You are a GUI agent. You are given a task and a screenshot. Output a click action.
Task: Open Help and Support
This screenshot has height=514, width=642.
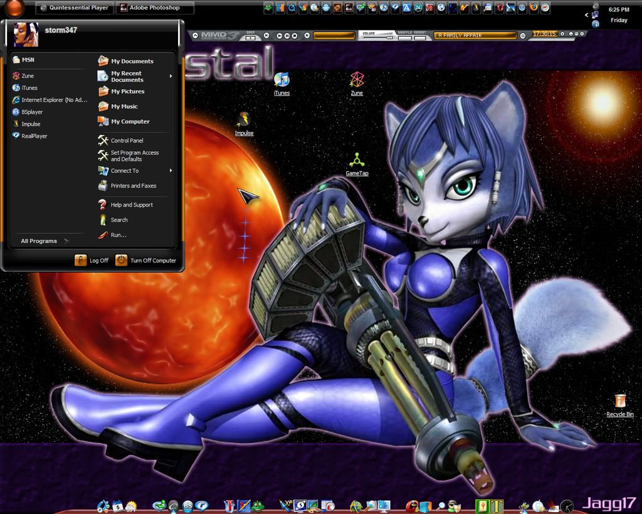click(125, 205)
